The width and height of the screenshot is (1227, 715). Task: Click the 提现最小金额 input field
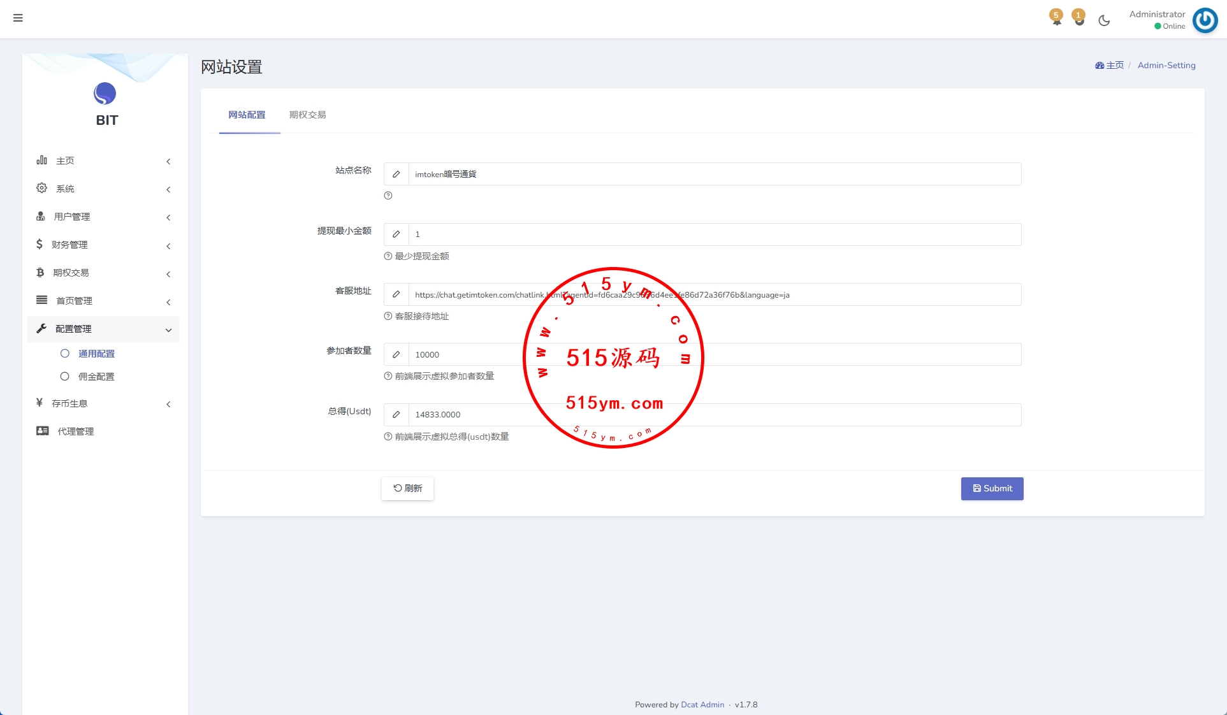(x=714, y=235)
